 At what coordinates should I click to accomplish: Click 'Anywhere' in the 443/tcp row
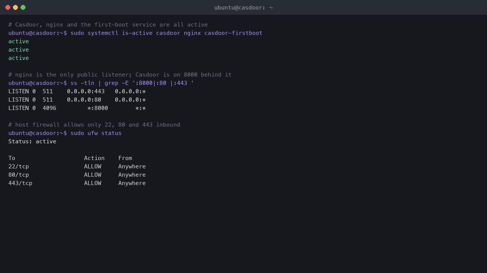pyautogui.click(x=132, y=183)
